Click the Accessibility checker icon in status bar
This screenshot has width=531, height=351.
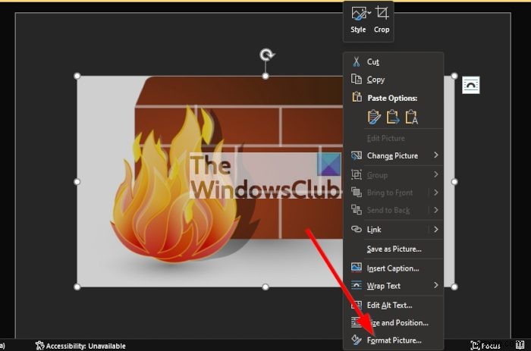[x=39, y=346]
